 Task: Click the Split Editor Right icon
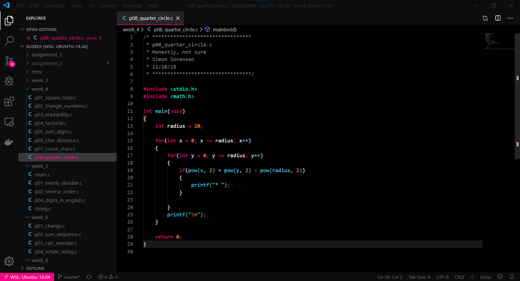click(498, 18)
